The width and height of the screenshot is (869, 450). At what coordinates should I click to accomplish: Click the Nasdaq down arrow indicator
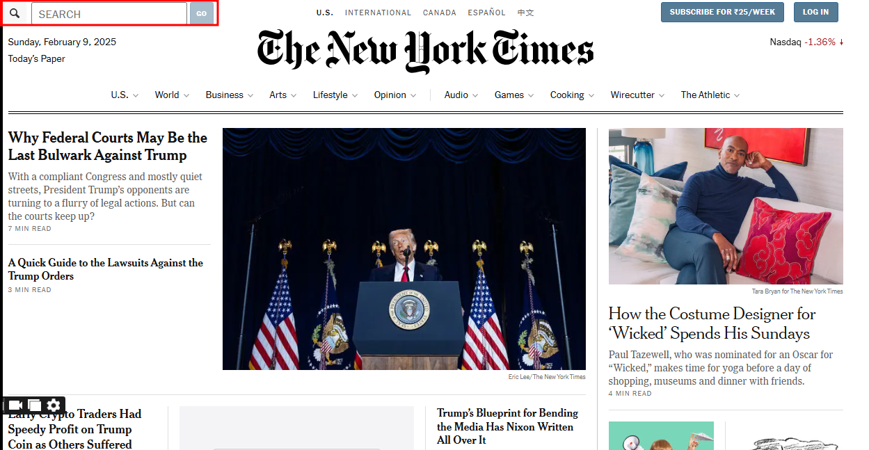click(841, 42)
